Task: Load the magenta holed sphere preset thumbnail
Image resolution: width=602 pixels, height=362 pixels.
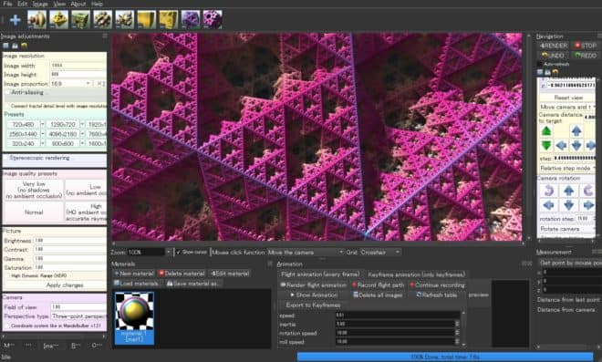Action: point(213,19)
